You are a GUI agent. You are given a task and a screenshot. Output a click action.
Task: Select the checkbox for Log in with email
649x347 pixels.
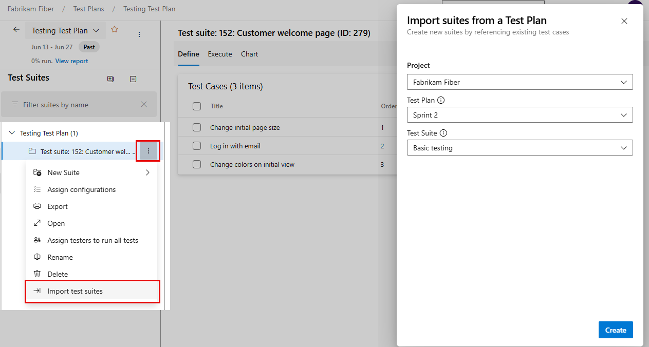(197, 145)
